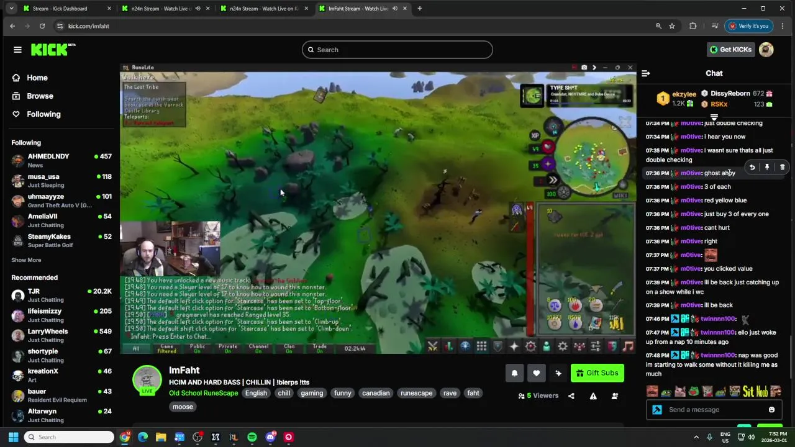Click the sparkle icon beside Gift Subs
Image resolution: width=795 pixels, height=447 pixels.
pos(558,373)
